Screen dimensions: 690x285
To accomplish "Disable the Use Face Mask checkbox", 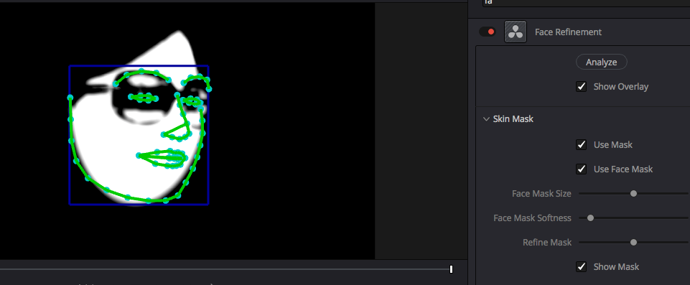I will (x=582, y=169).
